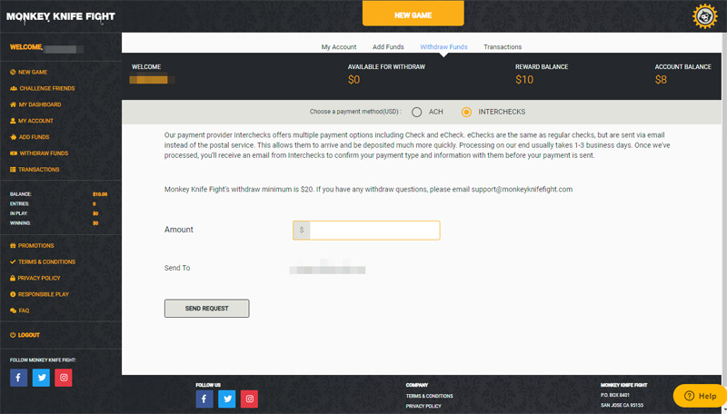Click the Reward Balance $10 value

click(x=524, y=80)
